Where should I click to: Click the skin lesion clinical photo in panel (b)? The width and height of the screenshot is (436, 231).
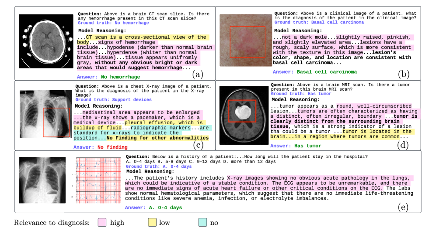coord(246,41)
